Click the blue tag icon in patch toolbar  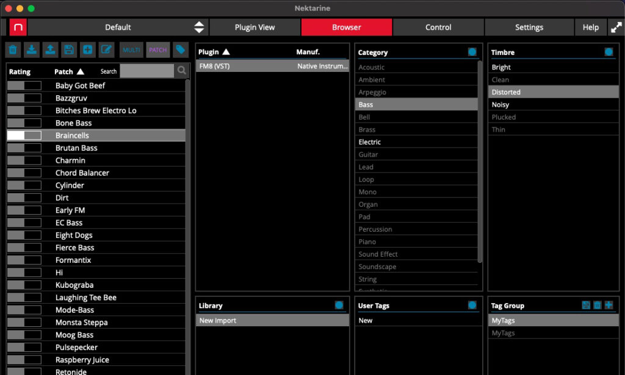(181, 50)
